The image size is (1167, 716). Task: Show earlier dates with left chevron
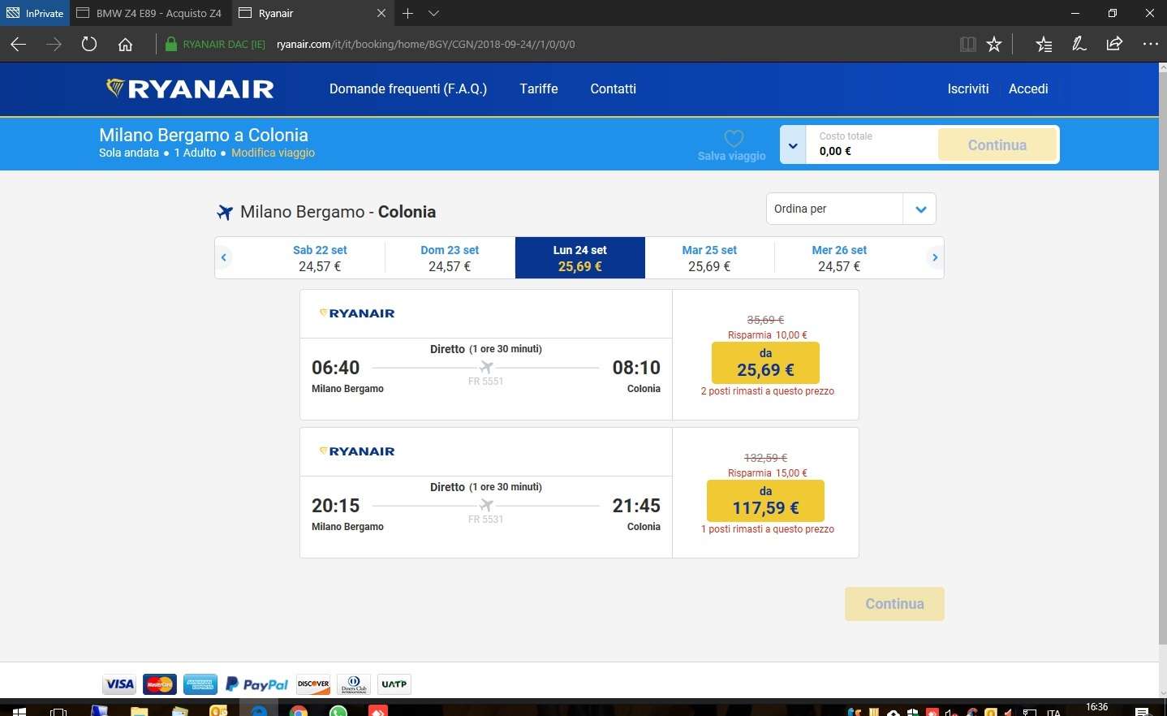(x=224, y=257)
